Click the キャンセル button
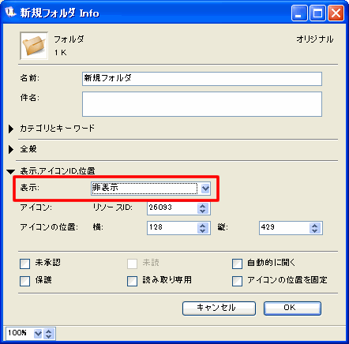Viewport: 349px width, 344px height. point(219,308)
